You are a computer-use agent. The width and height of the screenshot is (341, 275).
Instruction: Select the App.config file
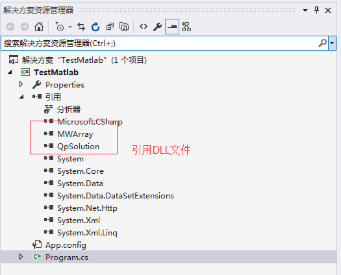[x=66, y=245]
